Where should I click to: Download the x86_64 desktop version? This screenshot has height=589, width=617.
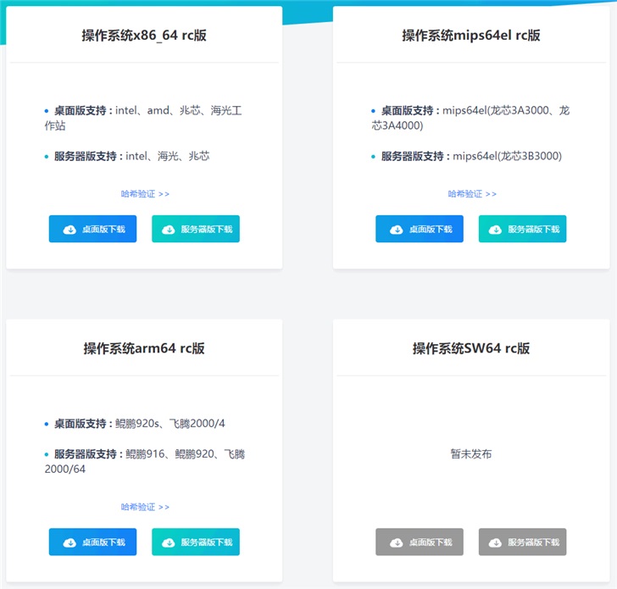click(x=92, y=229)
